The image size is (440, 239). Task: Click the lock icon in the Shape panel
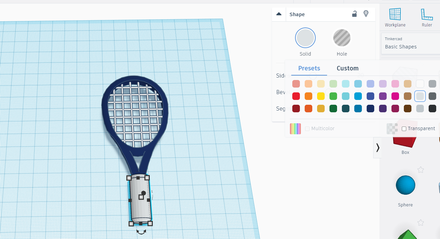354,14
